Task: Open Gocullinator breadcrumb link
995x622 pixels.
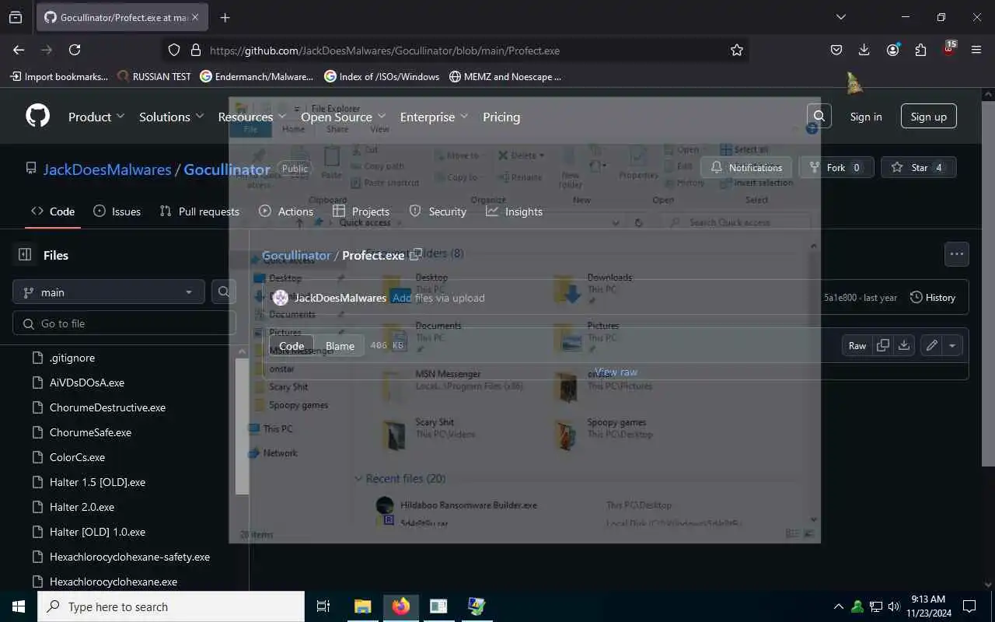Action: tap(296, 255)
